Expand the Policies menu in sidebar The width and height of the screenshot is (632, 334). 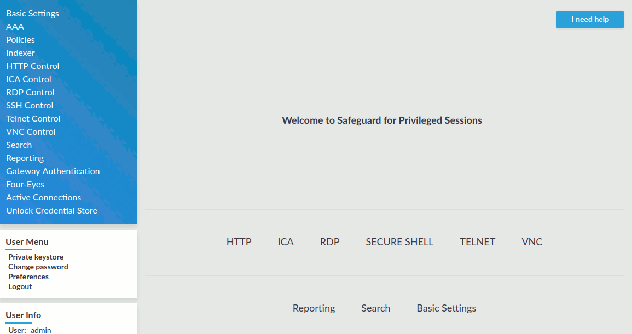20,39
